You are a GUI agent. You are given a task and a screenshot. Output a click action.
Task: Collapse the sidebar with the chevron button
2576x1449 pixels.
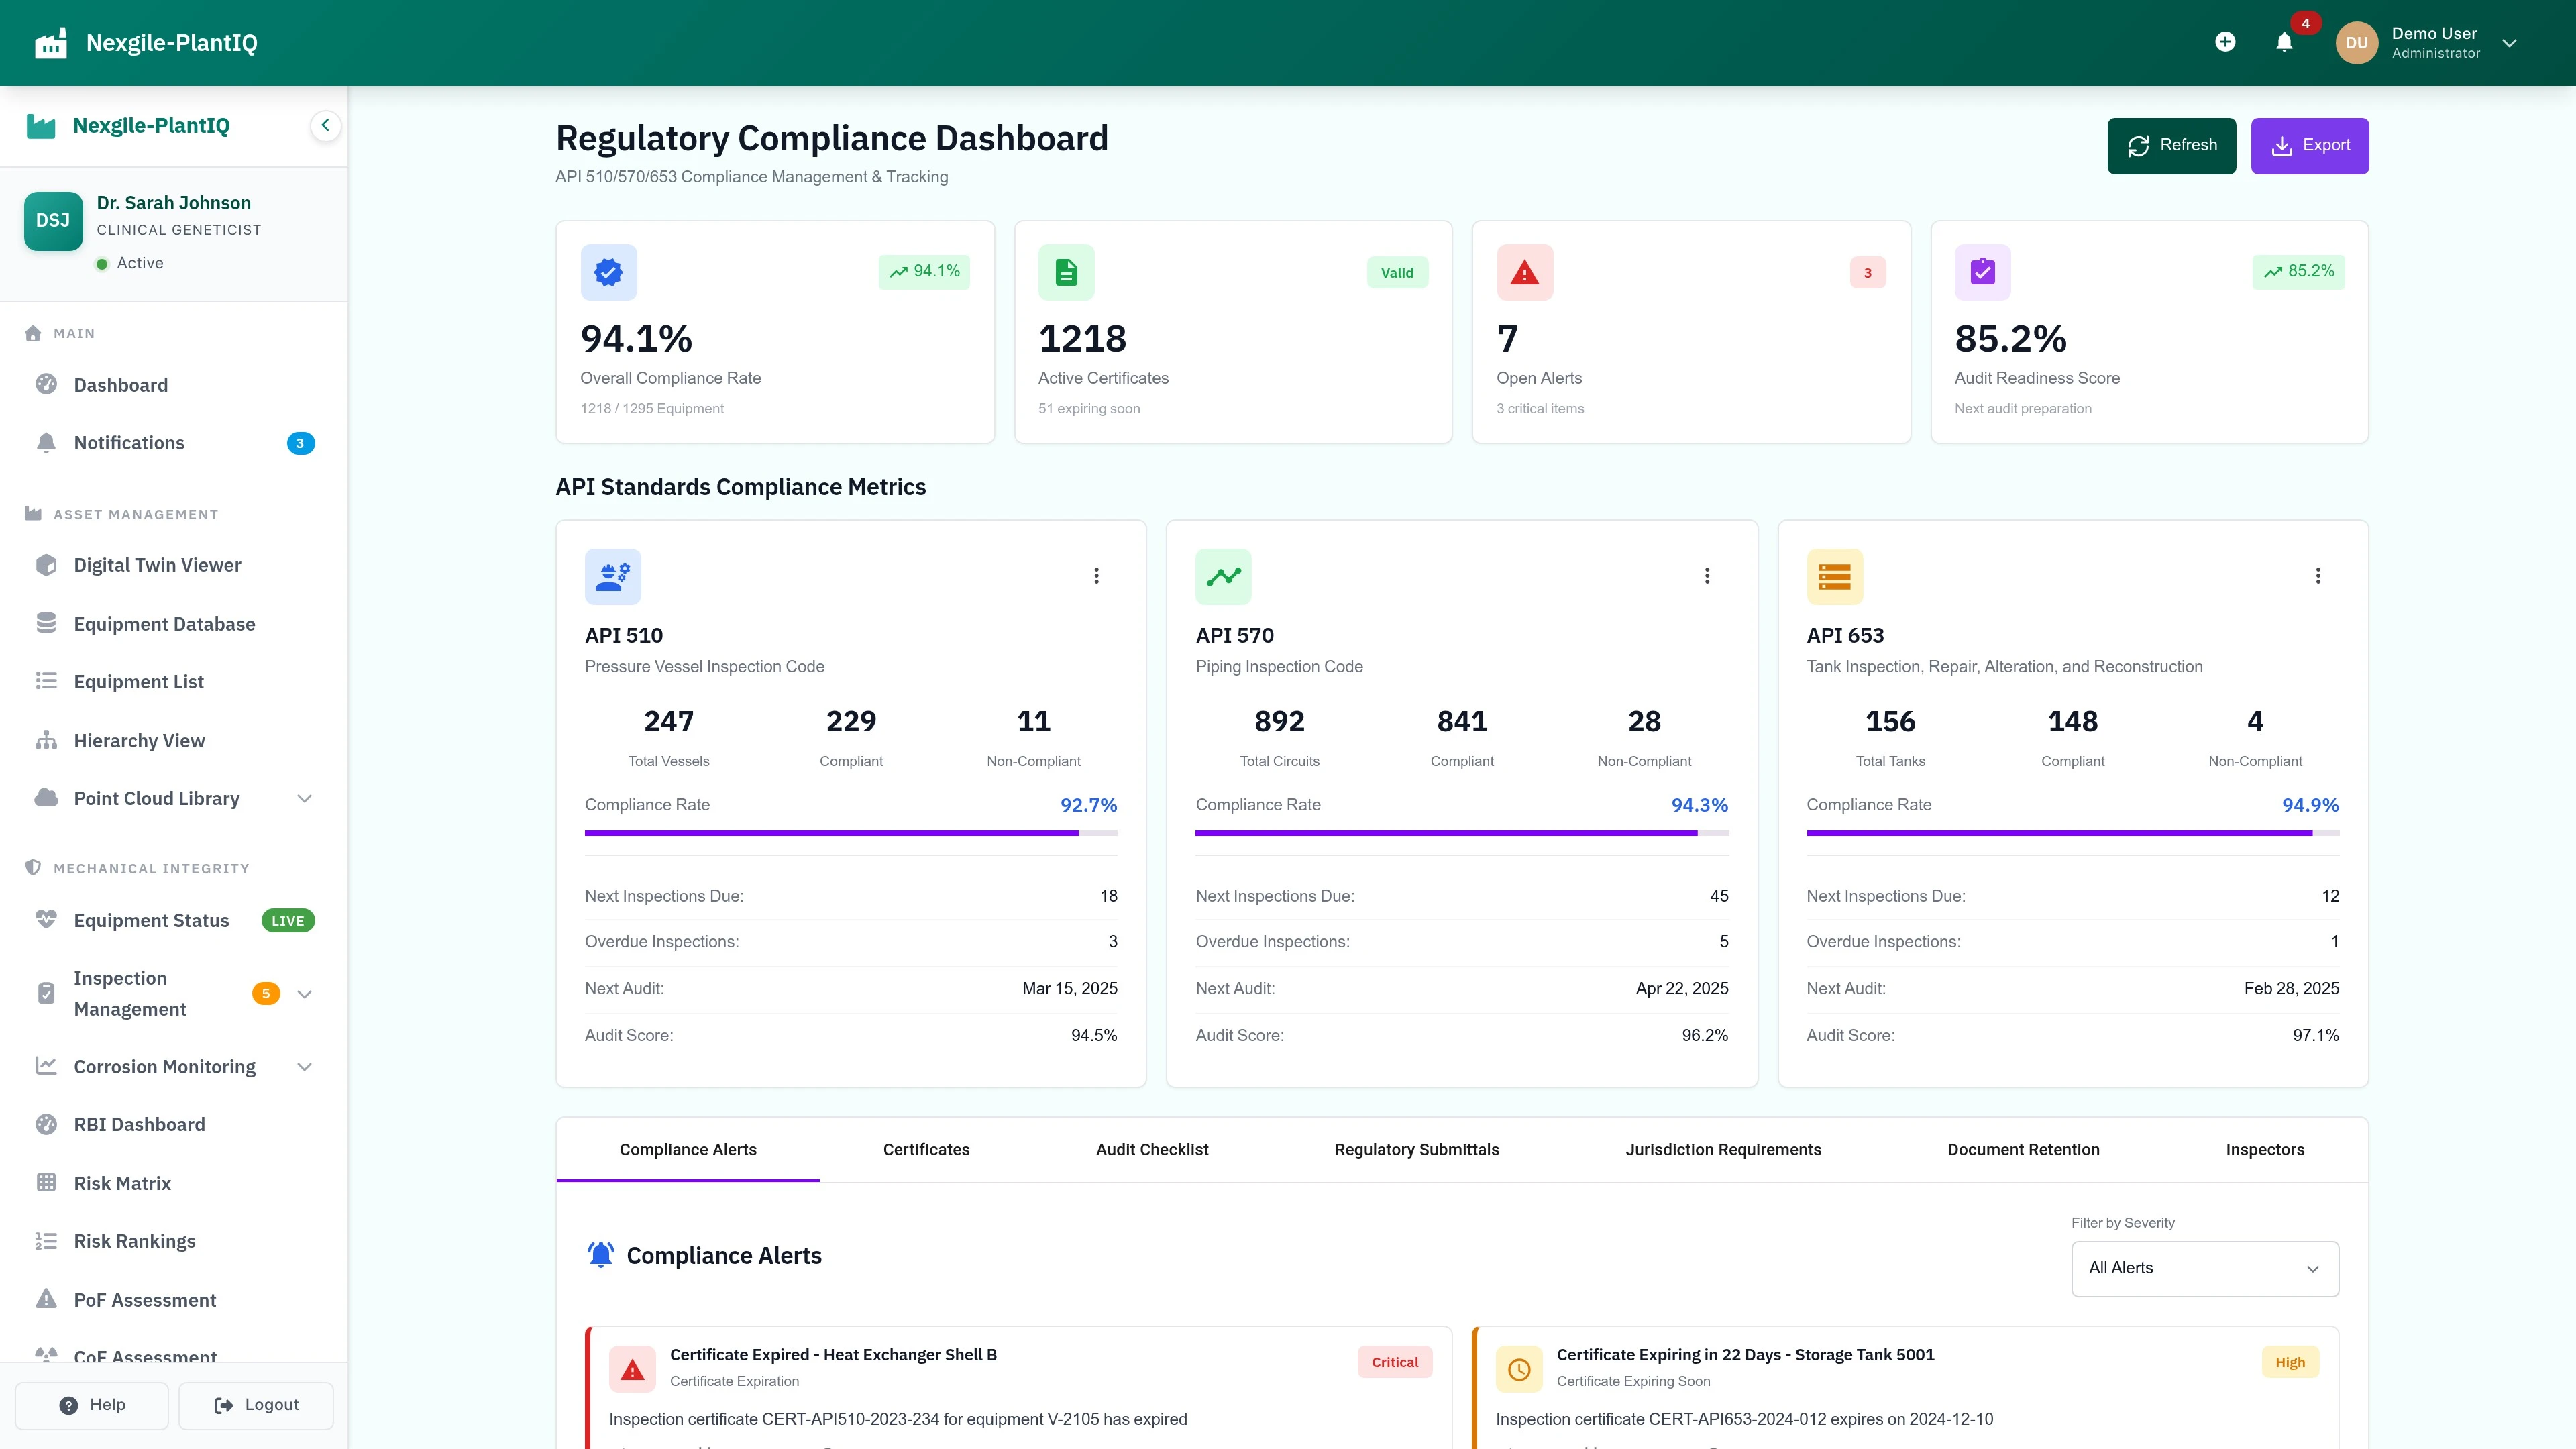[325, 125]
